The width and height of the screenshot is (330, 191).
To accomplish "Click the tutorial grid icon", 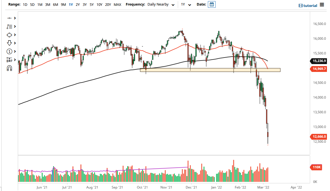I will coord(300,5).
